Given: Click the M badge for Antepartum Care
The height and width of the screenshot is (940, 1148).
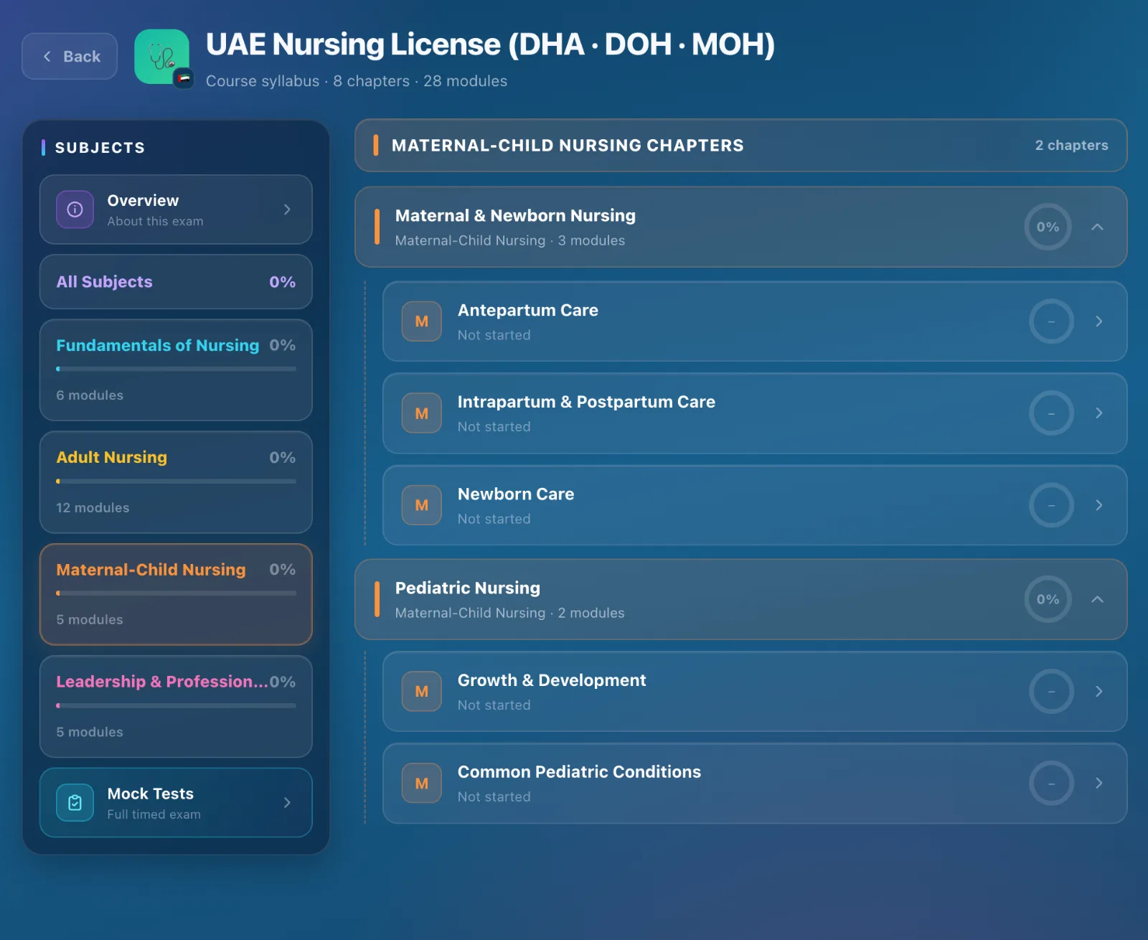Looking at the screenshot, I should 422,321.
